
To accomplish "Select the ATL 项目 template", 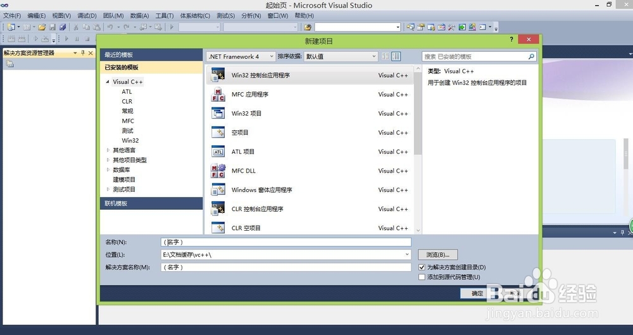I will tap(310, 152).
